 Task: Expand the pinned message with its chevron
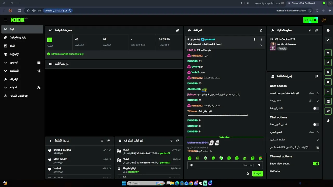(x=261, y=45)
